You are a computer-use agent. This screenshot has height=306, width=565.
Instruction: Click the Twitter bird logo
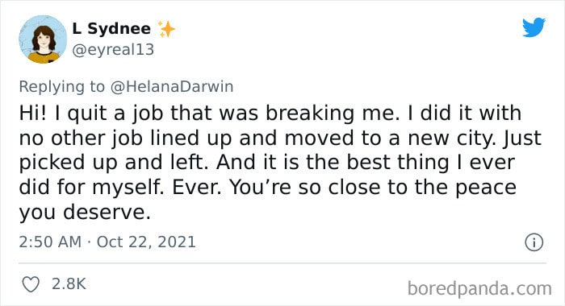(x=534, y=27)
